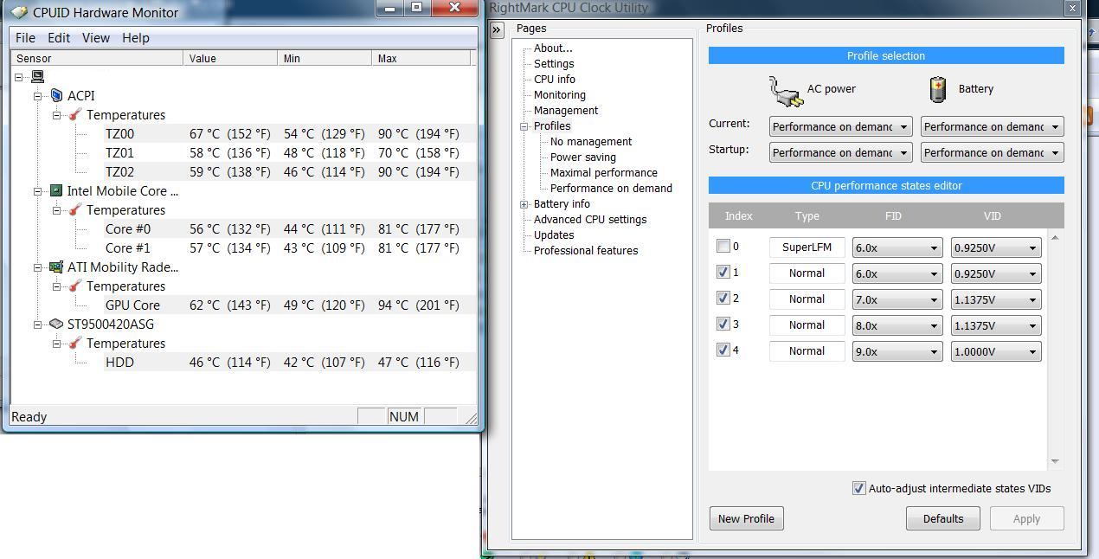
Task: Open the Battery Current profile dropdown
Action: point(992,126)
